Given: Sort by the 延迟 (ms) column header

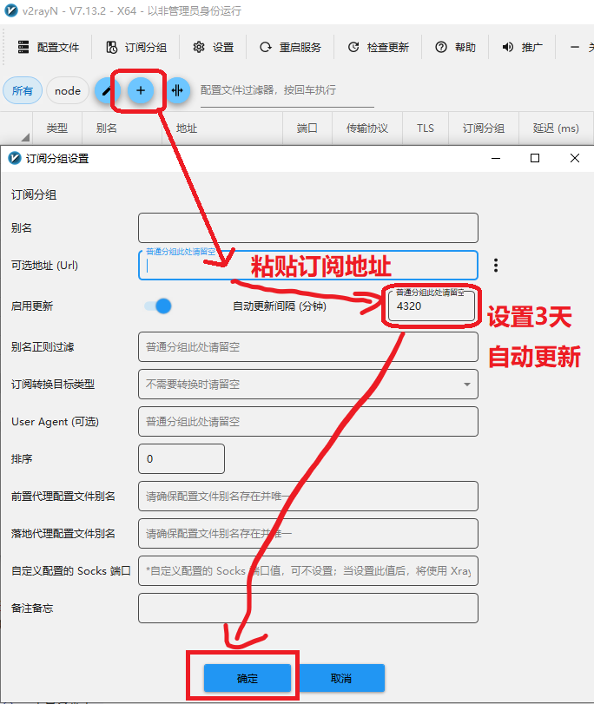Looking at the screenshot, I should [555, 128].
